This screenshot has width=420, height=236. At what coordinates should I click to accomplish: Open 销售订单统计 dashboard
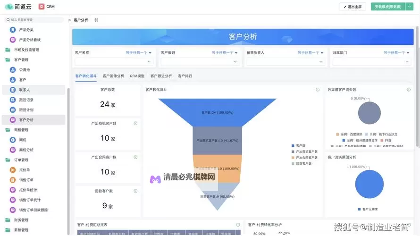point(29,200)
